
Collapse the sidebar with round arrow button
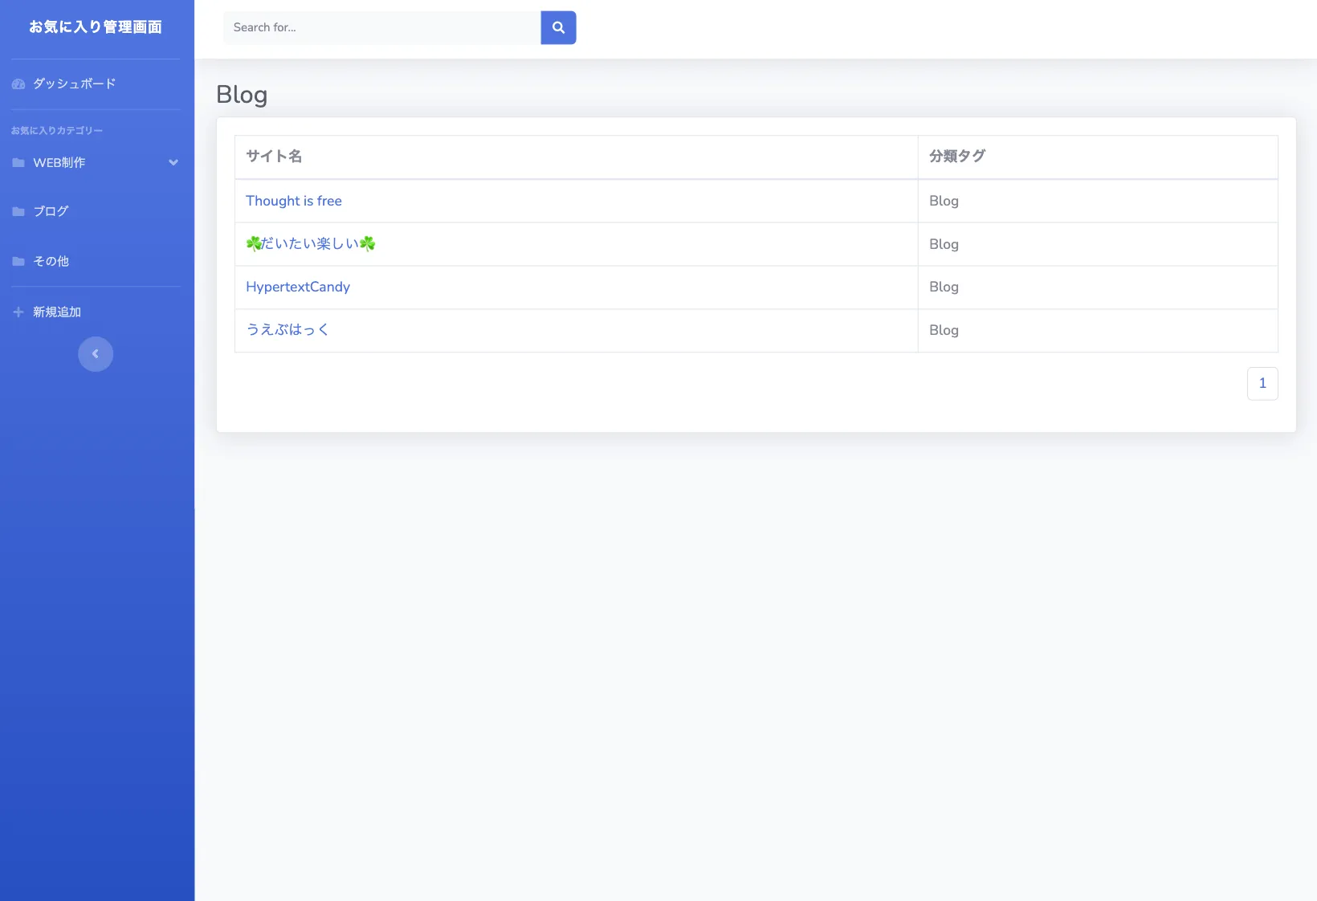96,354
